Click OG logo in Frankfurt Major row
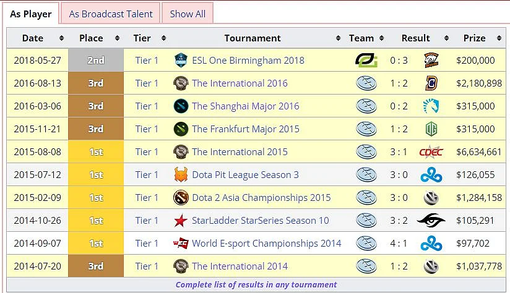This screenshot has width=510, height=293. (431, 129)
